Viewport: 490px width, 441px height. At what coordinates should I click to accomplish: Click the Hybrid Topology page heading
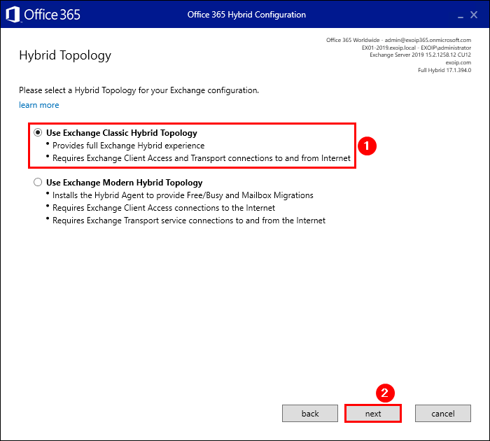65,55
